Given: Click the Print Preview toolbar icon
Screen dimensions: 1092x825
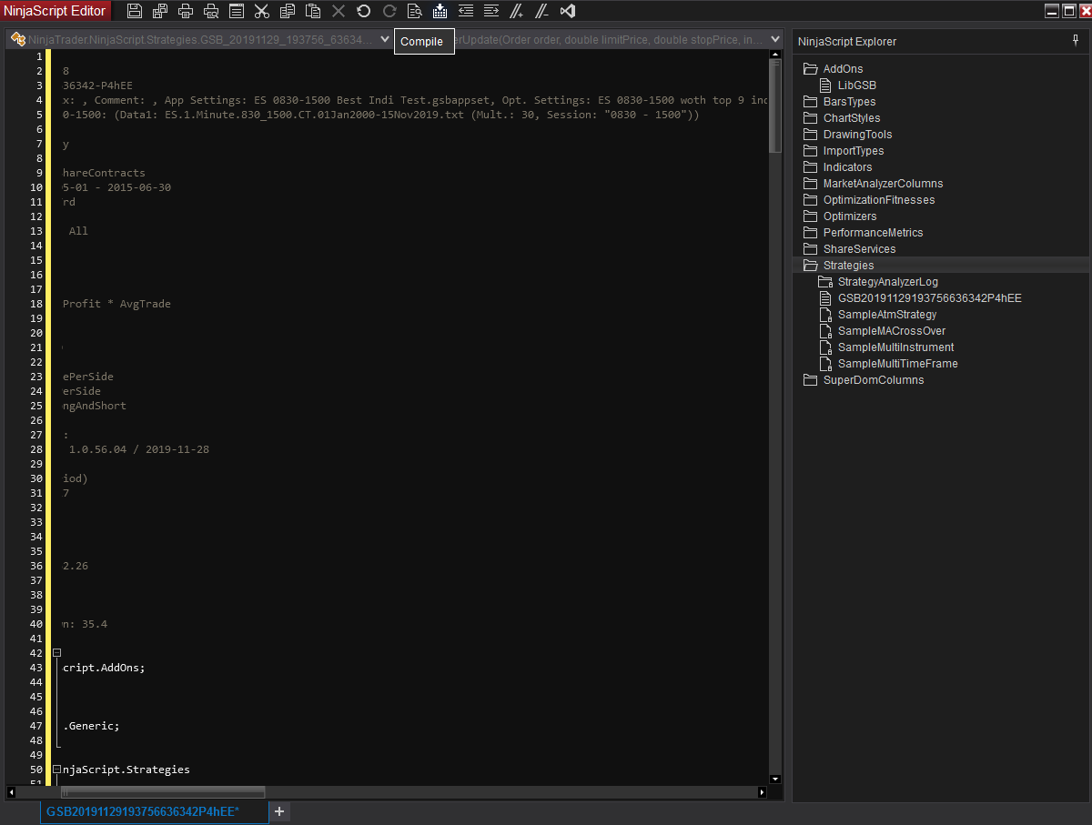Looking at the screenshot, I should coord(211,11).
